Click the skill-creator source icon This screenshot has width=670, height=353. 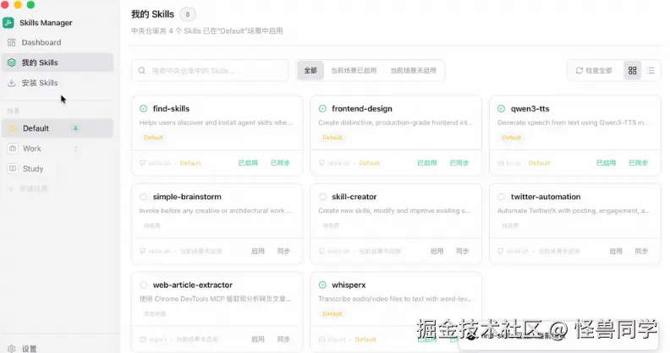tap(321, 251)
